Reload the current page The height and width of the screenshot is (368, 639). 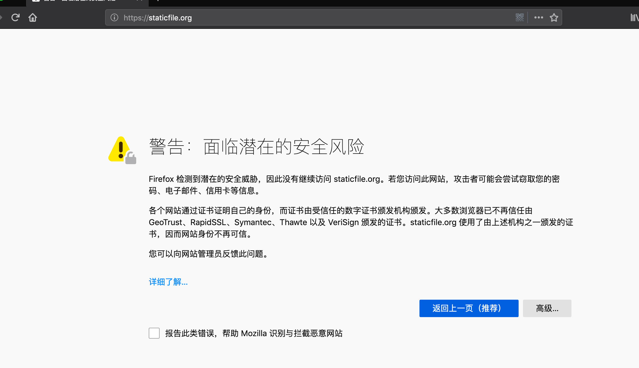pos(16,18)
